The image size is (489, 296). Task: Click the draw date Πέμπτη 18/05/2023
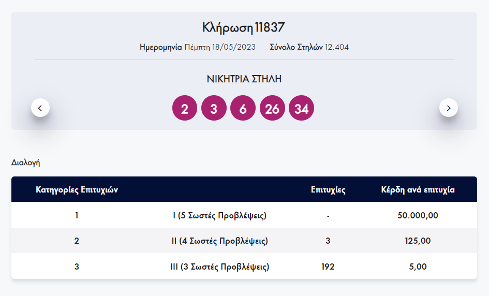pyautogui.click(x=220, y=47)
